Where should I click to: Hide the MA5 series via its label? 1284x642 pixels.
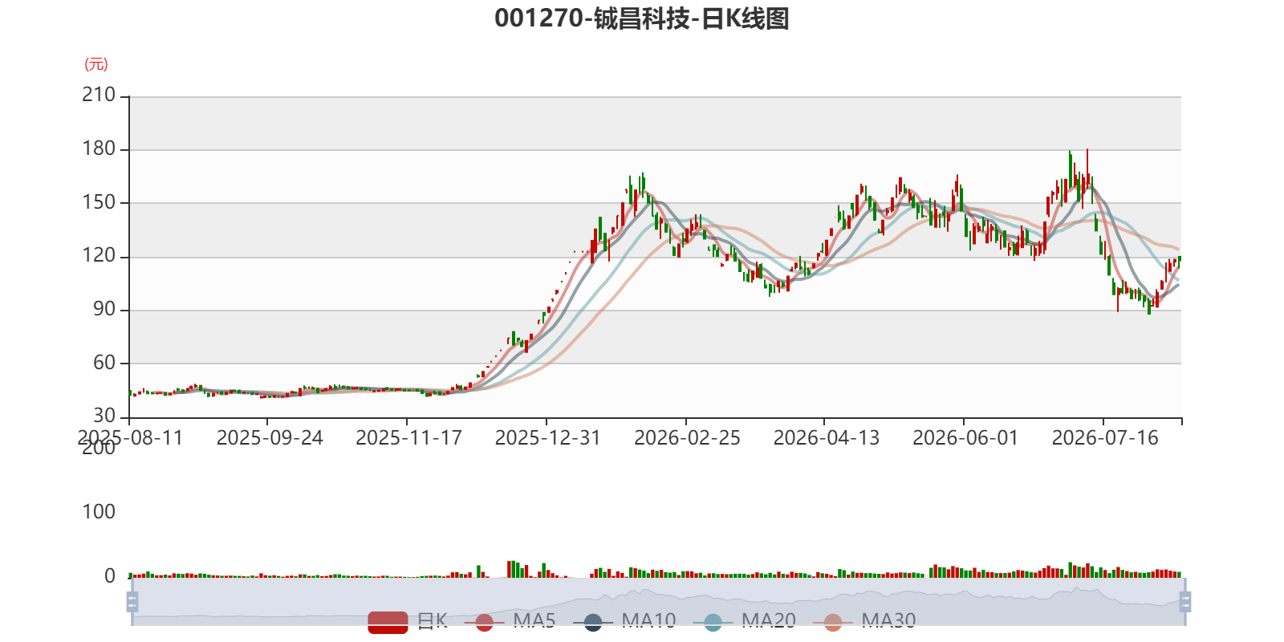(534, 620)
